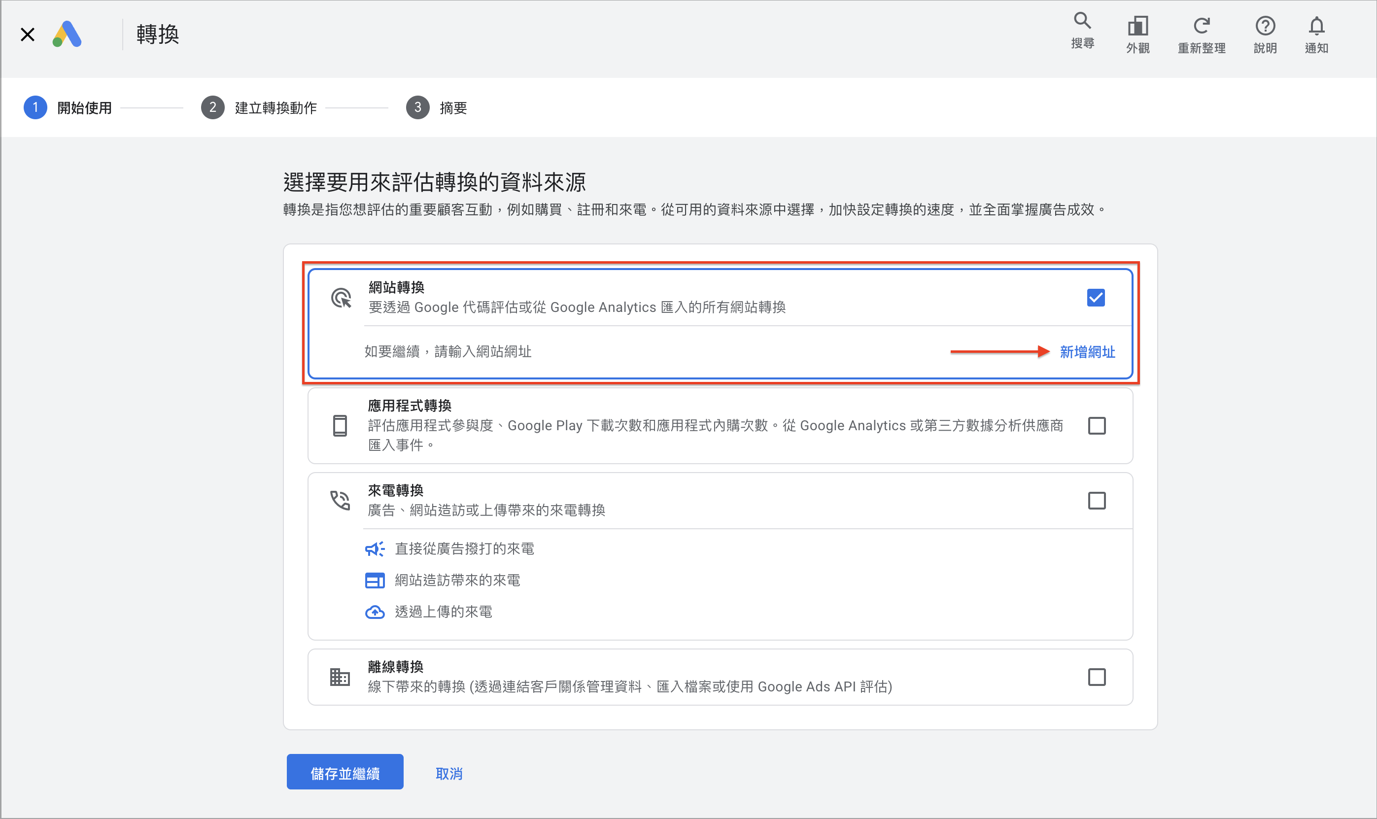Uncheck the 網站轉換 checkbox
1377x819 pixels.
pyautogui.click(x=1096, y=298)
